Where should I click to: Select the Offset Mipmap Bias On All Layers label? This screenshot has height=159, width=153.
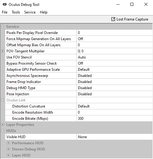(33, 45)
